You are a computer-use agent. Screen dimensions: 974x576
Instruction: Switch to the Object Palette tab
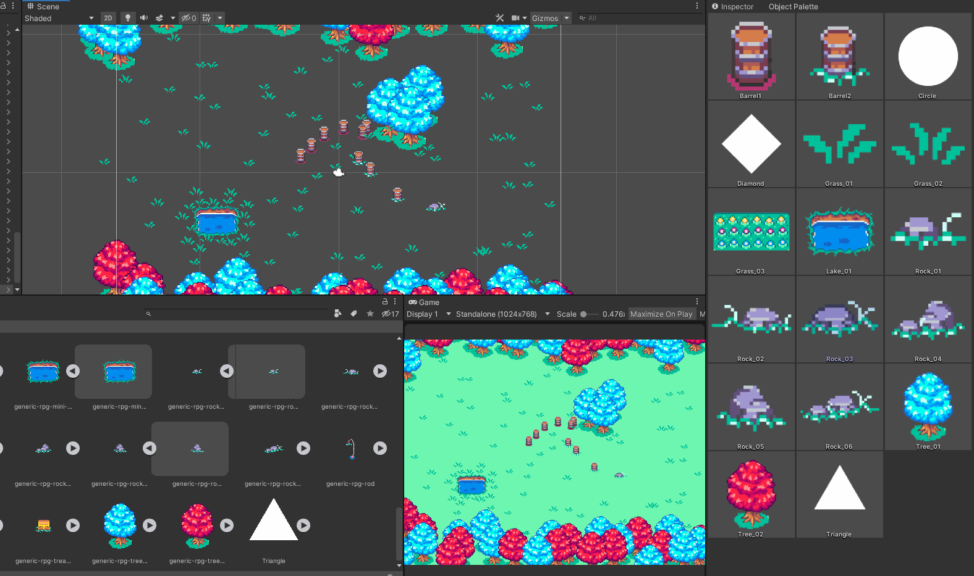tap(793, 7)
